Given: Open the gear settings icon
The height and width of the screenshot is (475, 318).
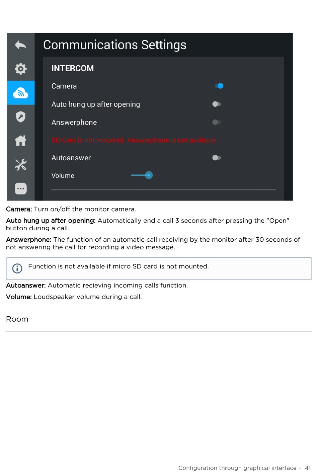Looking at the screenshot, I should tap(21, 69).
